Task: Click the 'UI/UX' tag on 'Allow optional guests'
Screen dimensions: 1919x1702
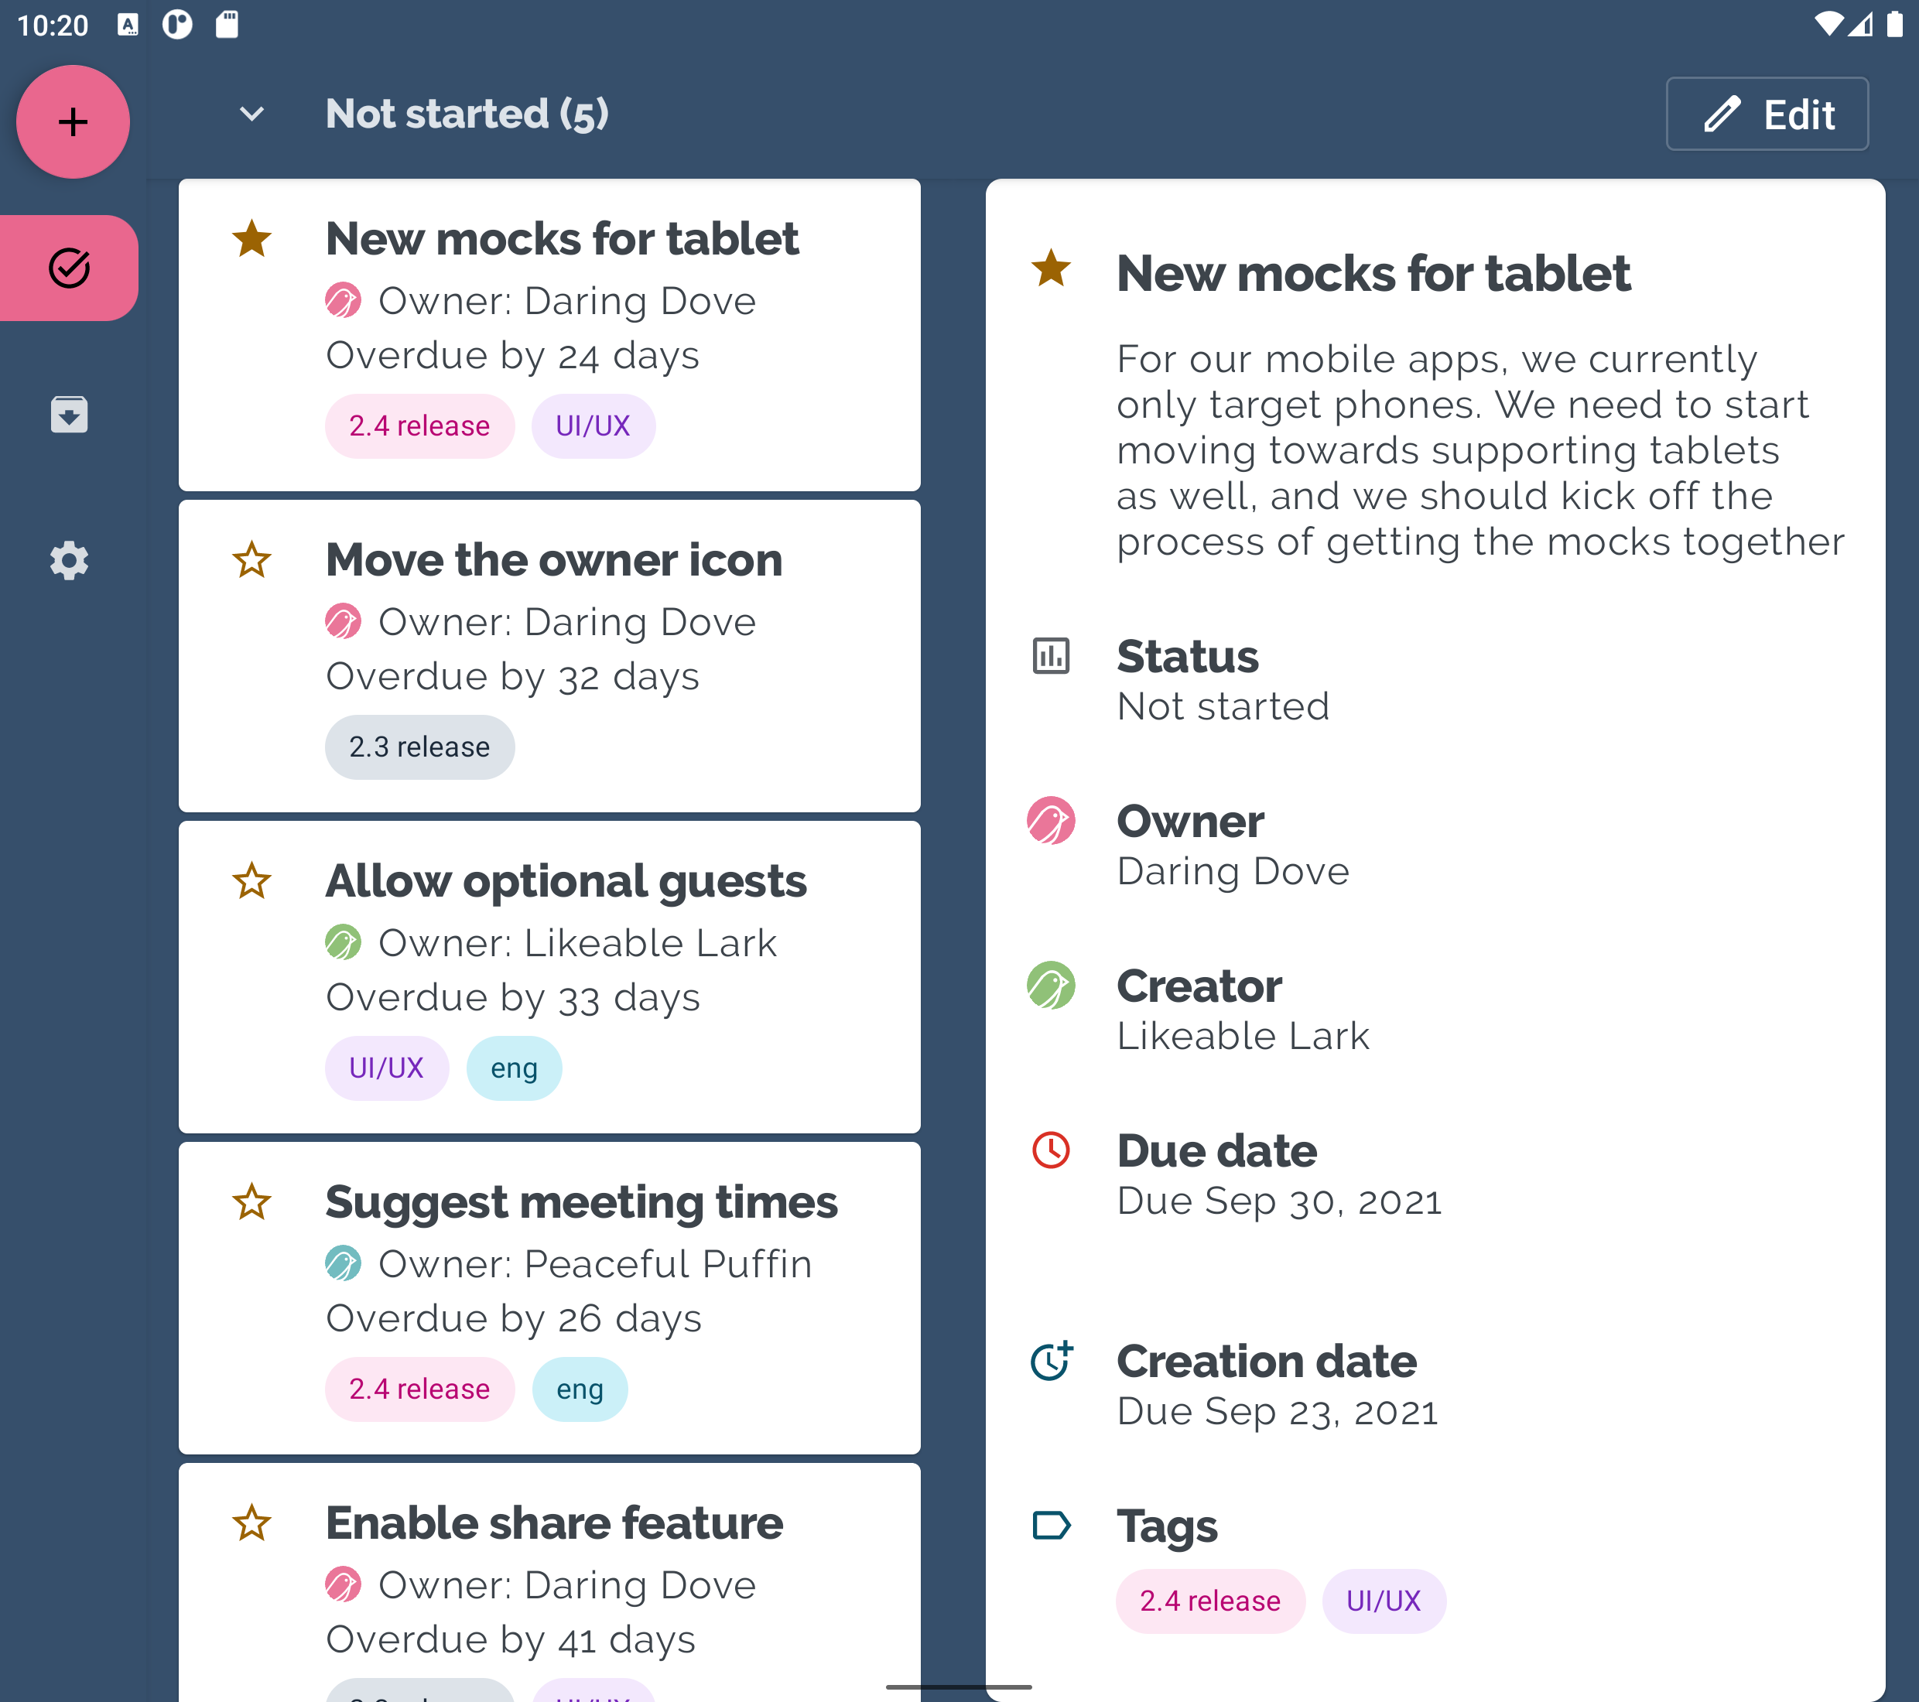Action: pos(385,1068)
